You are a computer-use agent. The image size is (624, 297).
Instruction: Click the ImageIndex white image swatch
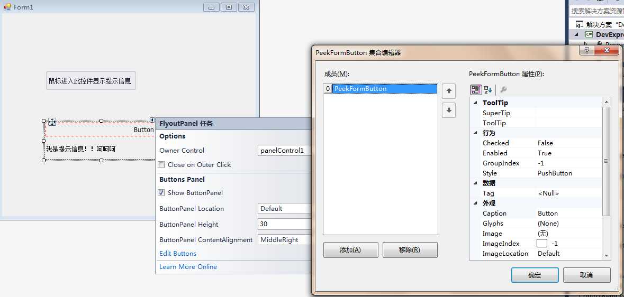(x=542, y=243)
